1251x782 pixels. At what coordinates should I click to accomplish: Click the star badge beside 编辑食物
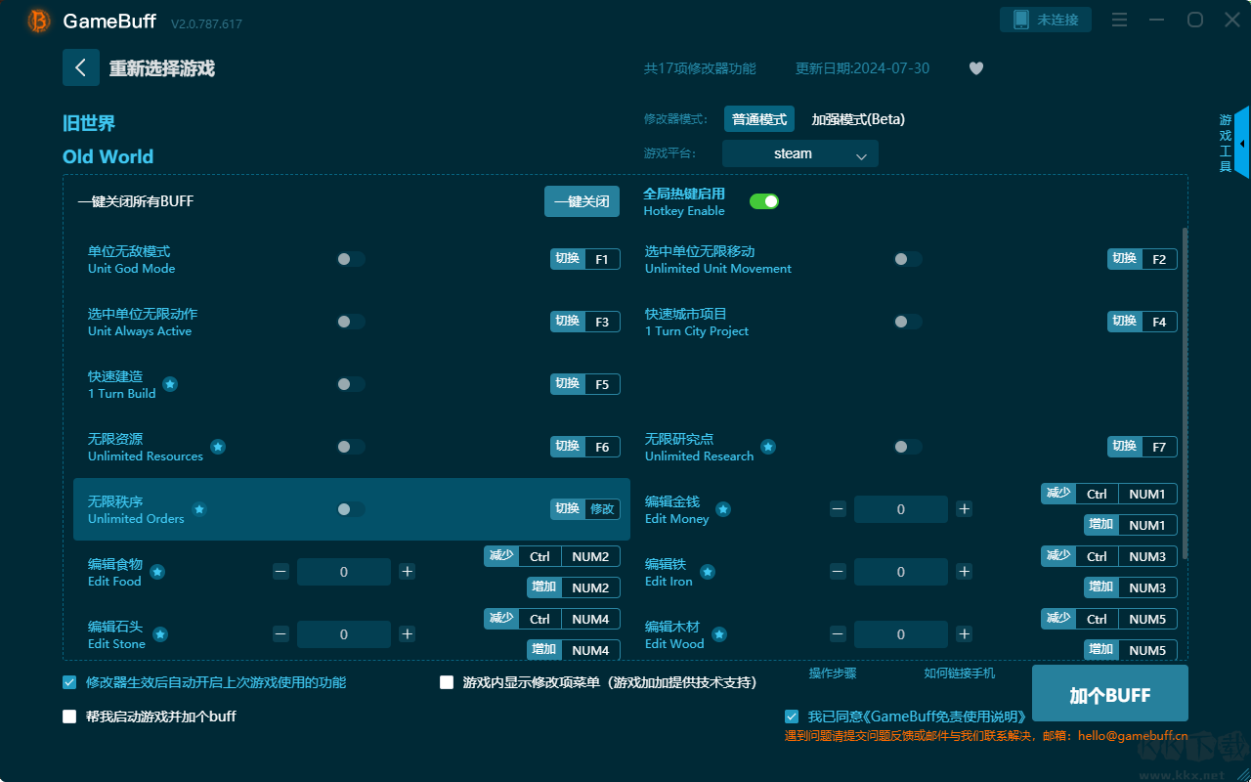(156, 572)
